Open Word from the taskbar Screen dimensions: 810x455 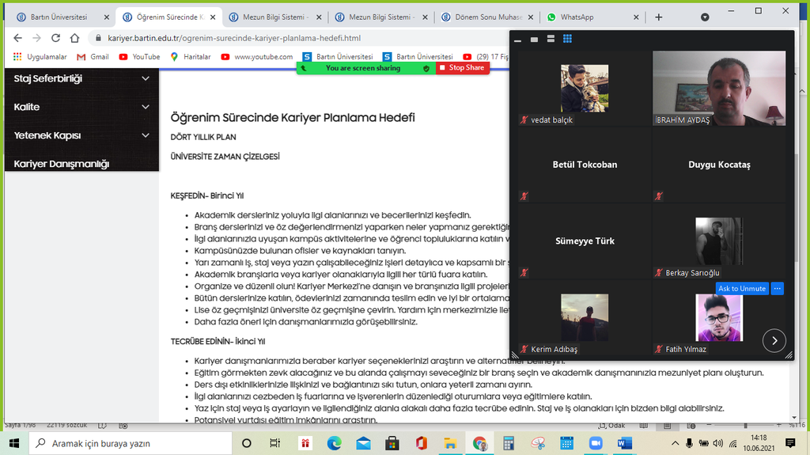[625, 443]
